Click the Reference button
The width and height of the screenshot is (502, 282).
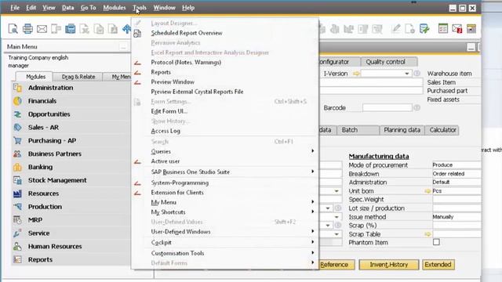point(336,265)
